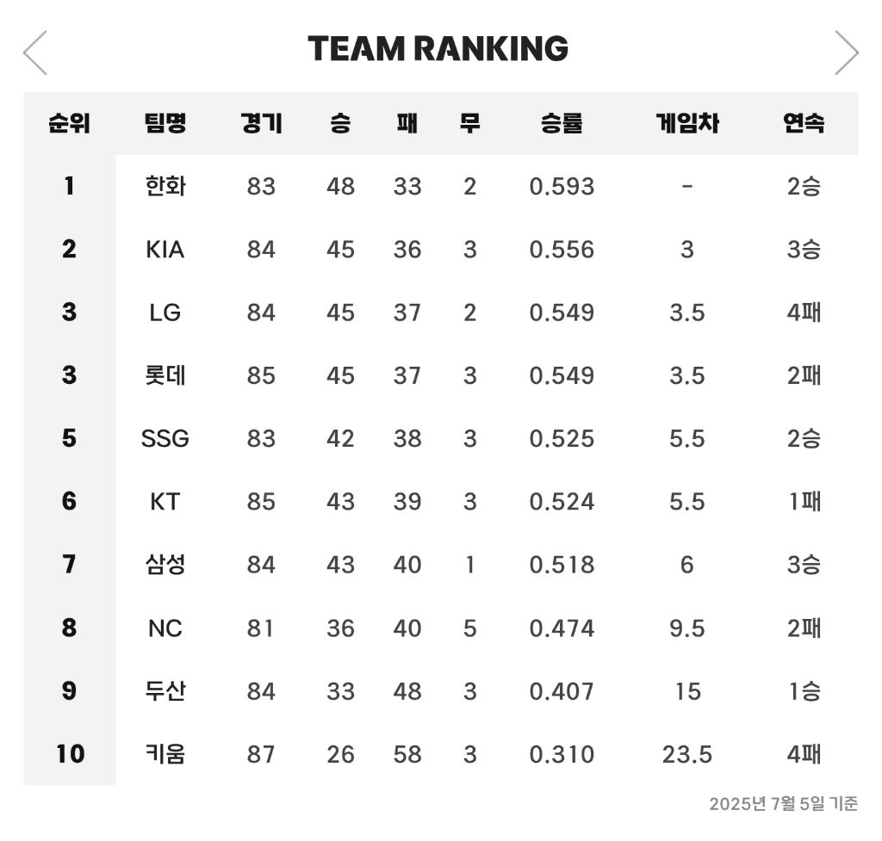
Task: Click the 키움 team name
Action: click(x=165, y=753)
